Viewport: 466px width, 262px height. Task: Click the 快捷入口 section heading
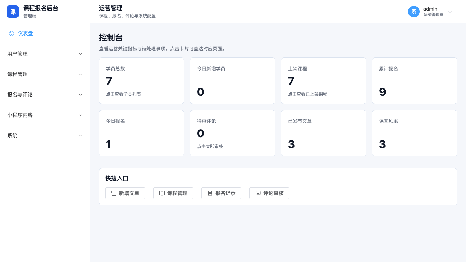117,179
